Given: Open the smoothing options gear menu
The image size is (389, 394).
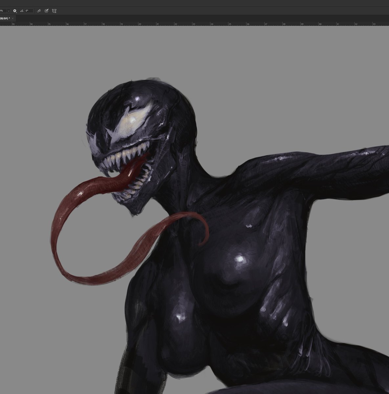Looking at the screenshot, I should click(x=15, y=11).
